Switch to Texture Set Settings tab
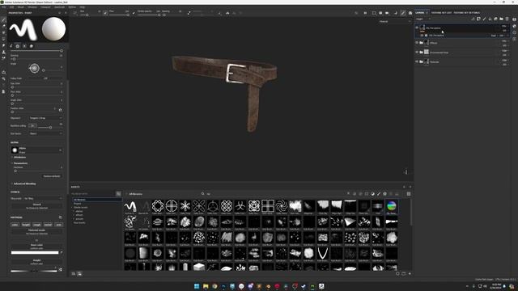Screen dimensions: 518x291 (x=467, y=13)
